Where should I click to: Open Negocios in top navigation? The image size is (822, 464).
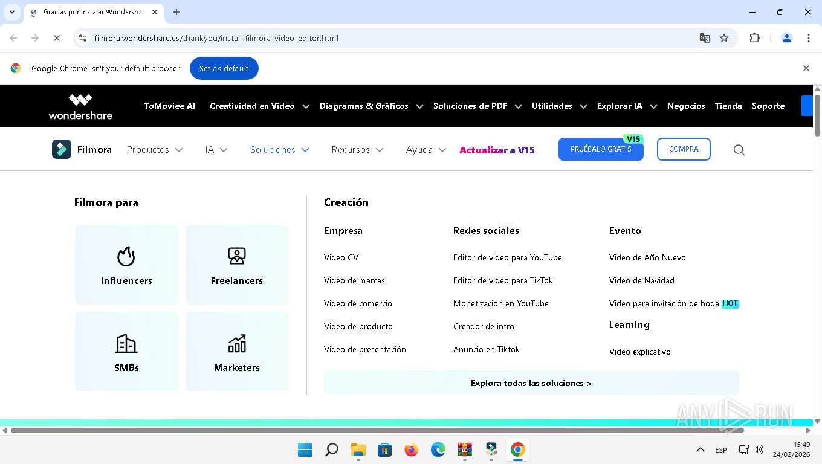pos(686,106)
